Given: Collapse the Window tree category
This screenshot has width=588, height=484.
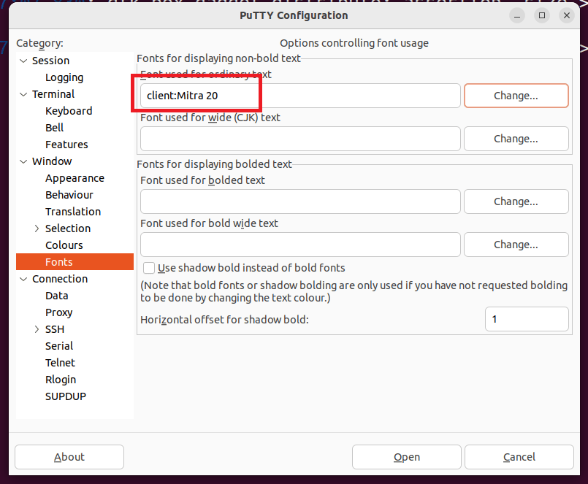Looking at the screenshot, I should [23, 161].
